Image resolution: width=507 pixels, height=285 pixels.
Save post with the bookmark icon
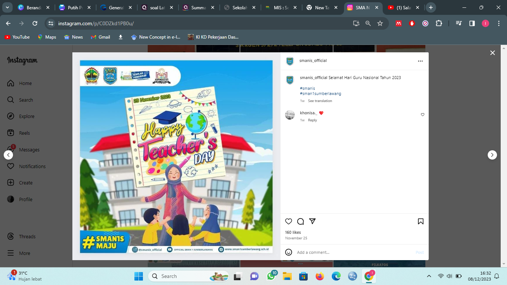[421, 222]
